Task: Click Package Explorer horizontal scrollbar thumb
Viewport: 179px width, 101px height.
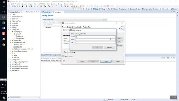Action: pyautogui.click(x=15, y=97)
